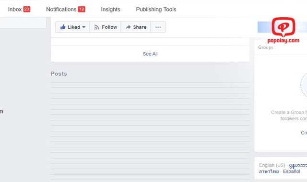Click the See All link
Image resolution: width=307 pixels, height=182 pixels.
[150, 54]
